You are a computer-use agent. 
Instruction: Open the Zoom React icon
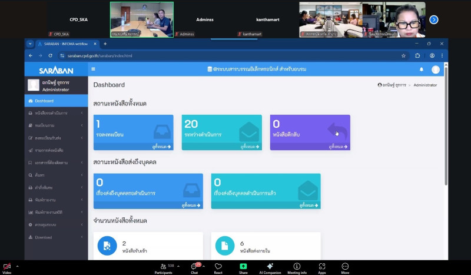(218, 267)
